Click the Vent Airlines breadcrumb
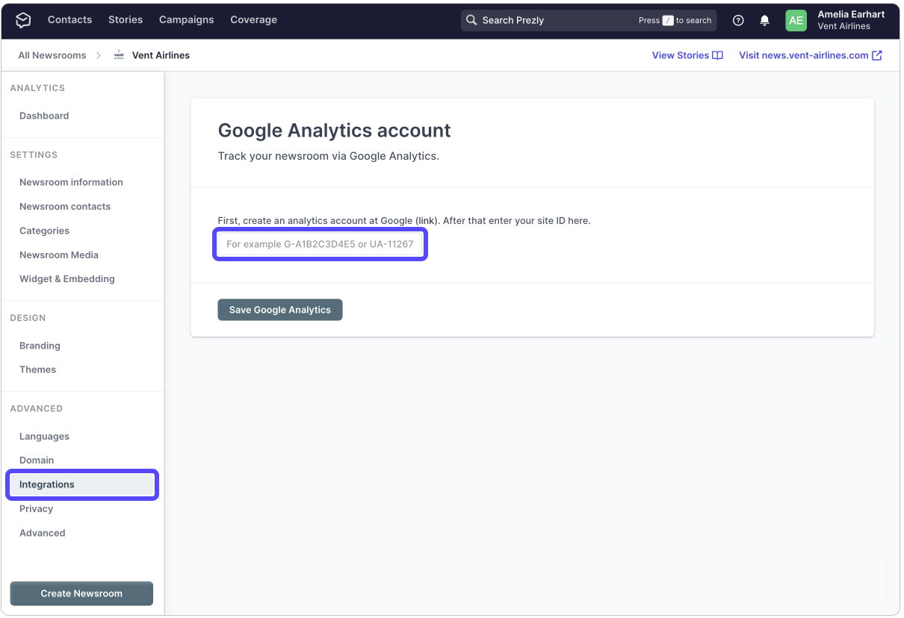Image resolution: width=904 pixels, height=618 pixels. coord(161,55)
